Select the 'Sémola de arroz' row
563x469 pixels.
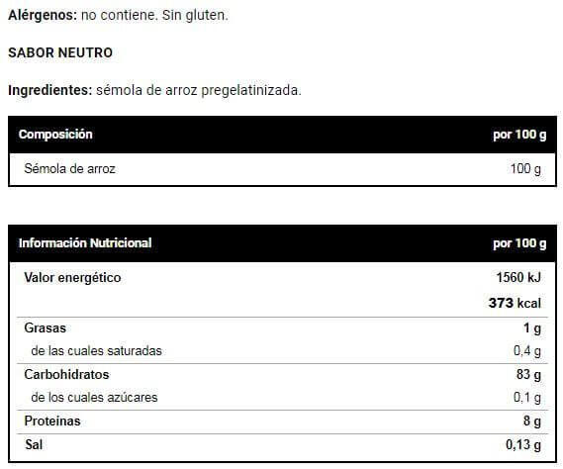pos(282,169)
